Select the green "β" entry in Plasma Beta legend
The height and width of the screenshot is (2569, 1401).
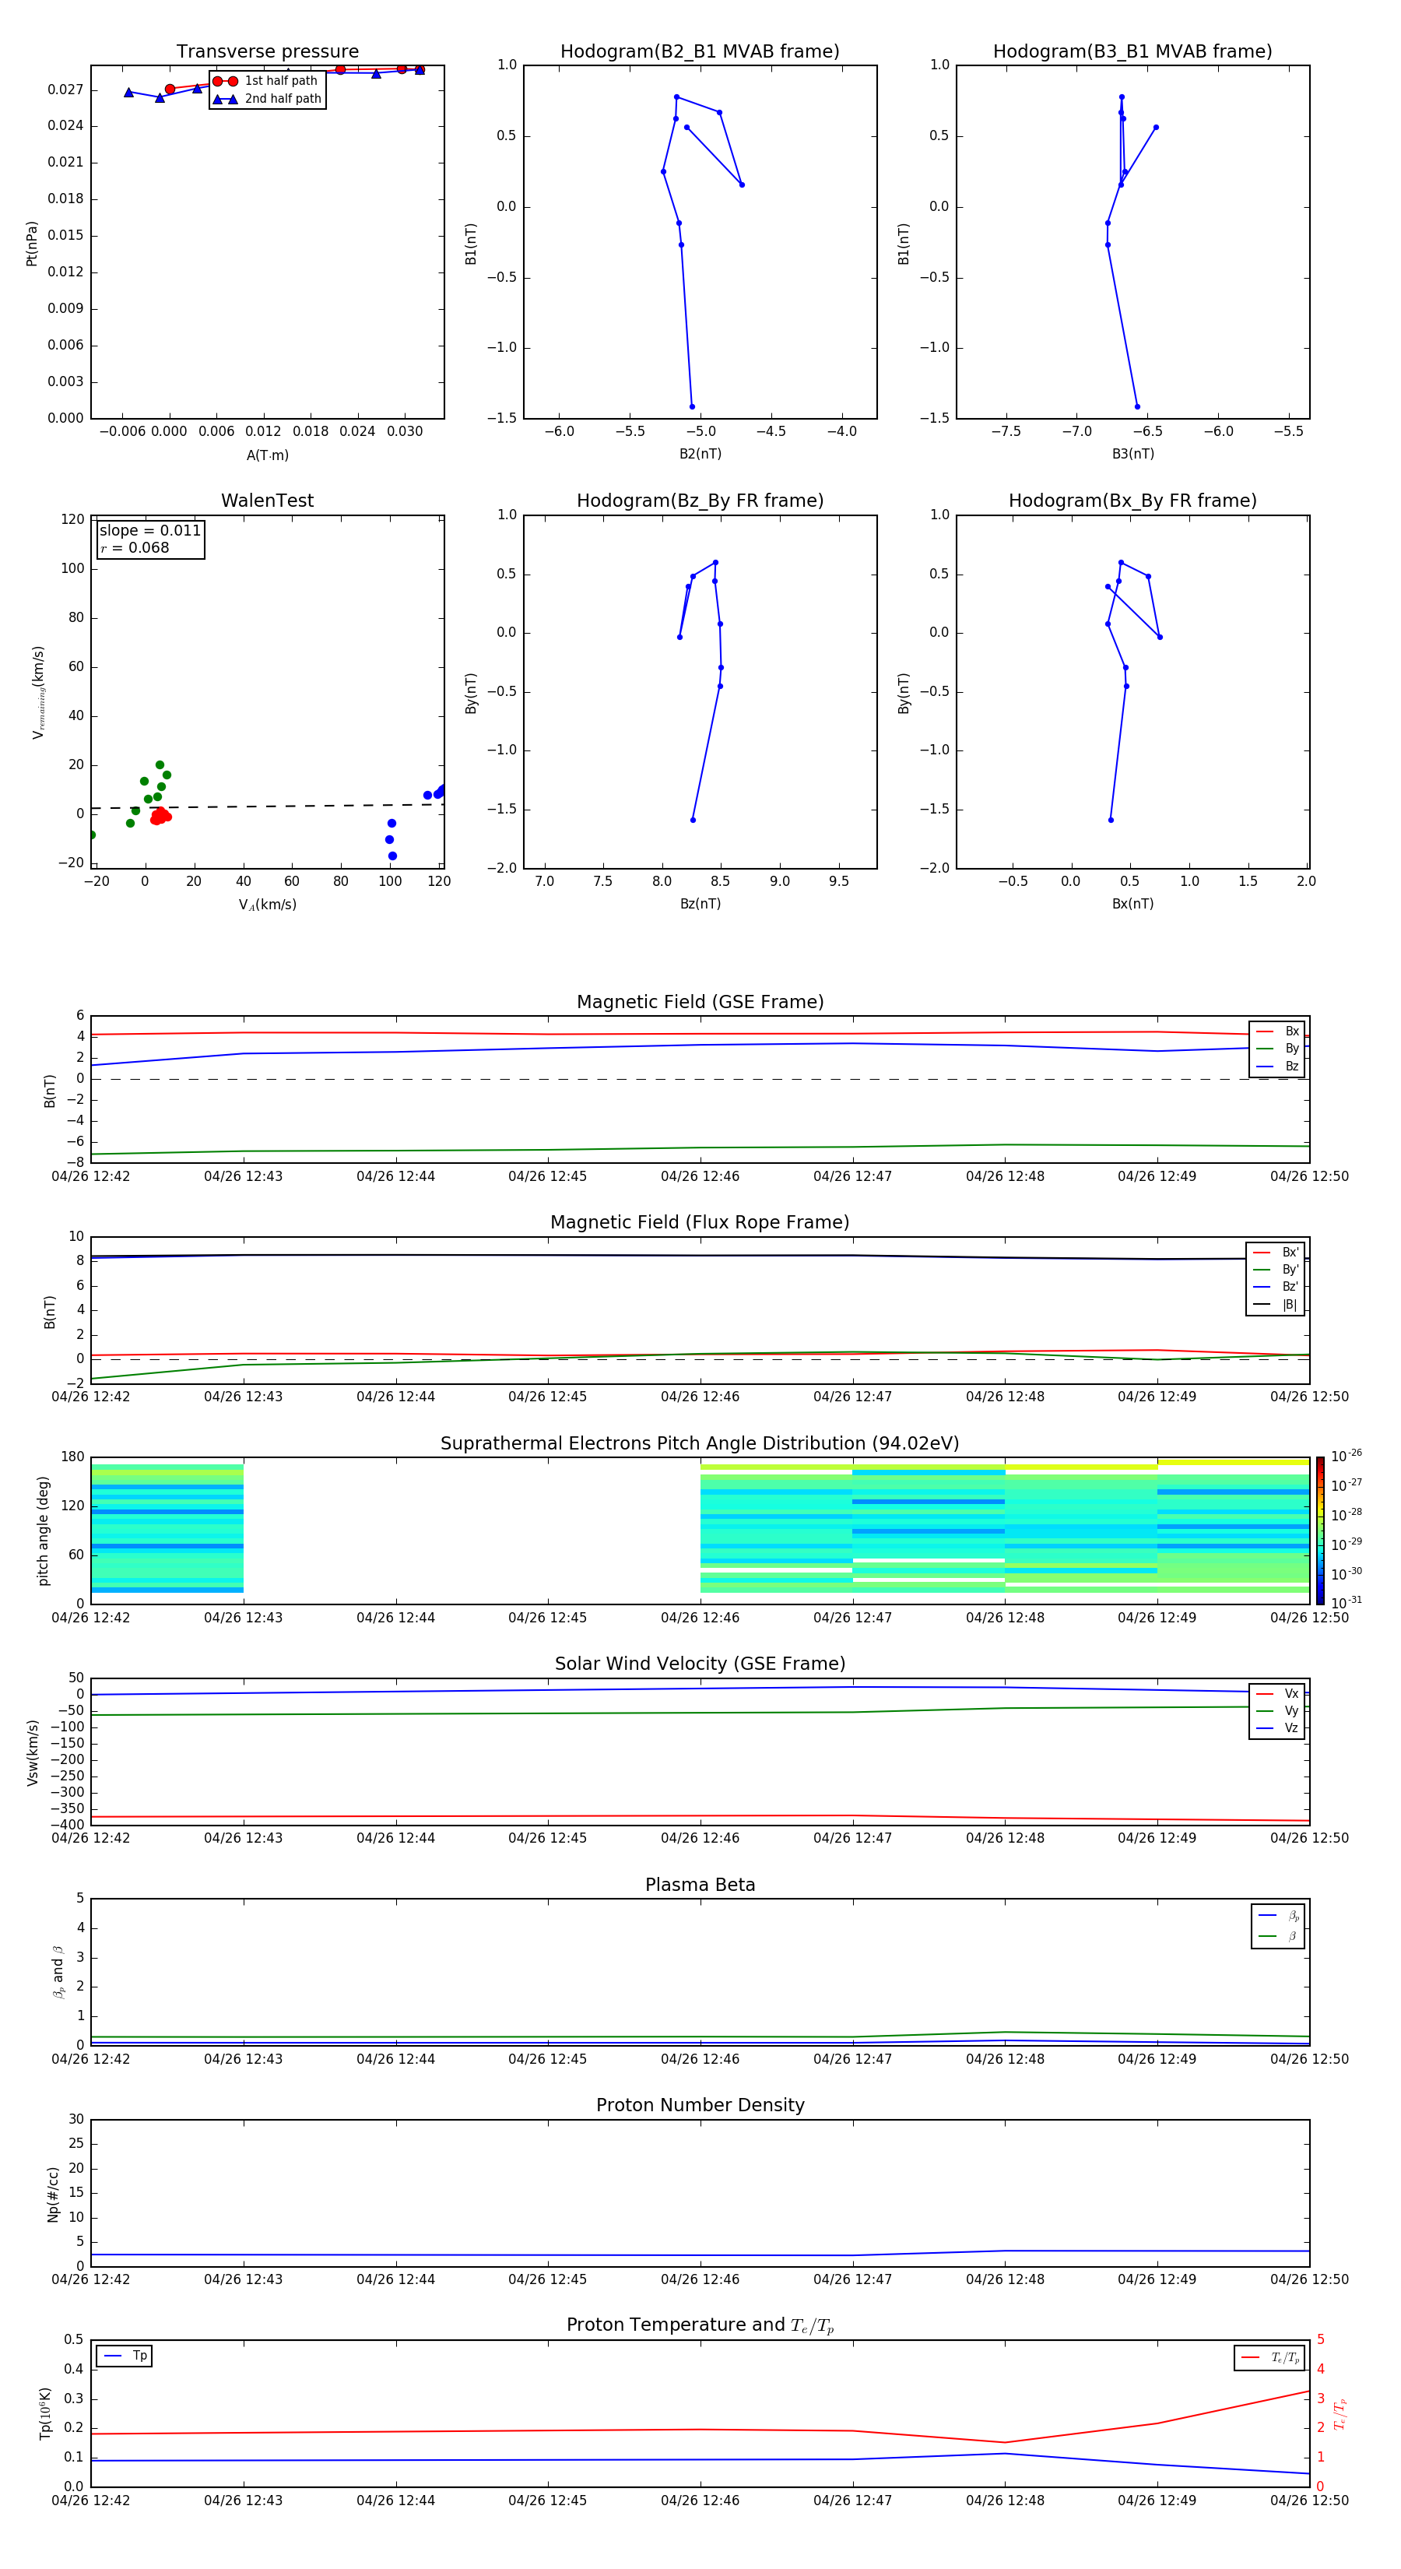[1278, 1936]
